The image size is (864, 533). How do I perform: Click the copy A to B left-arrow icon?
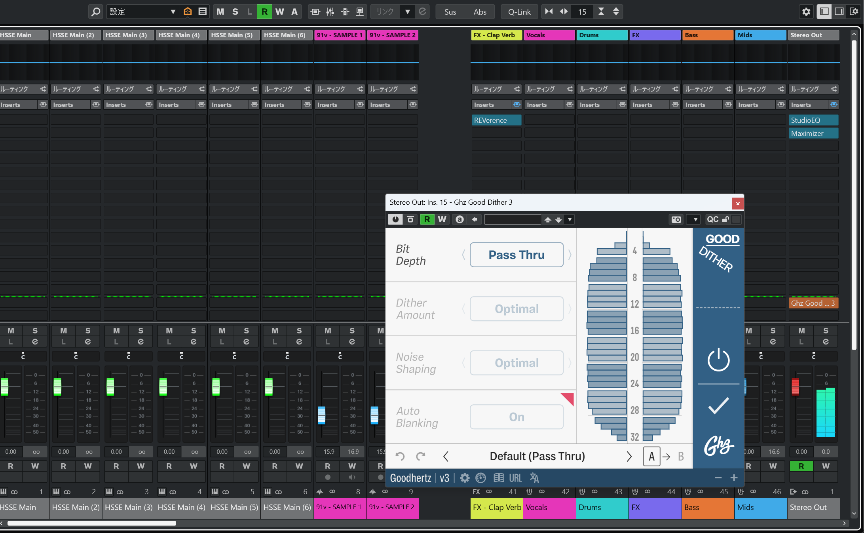coord(475,219)
